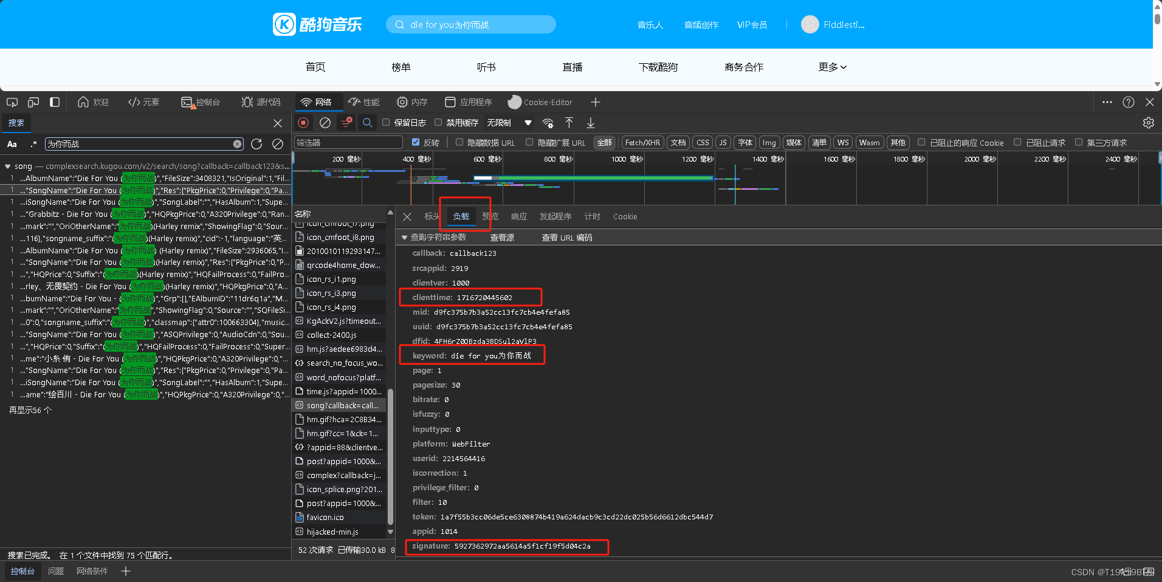Screen dimensions: 1162x582
Task: Open the 无限制 throttling dropdown
Action: click(509, 123)
